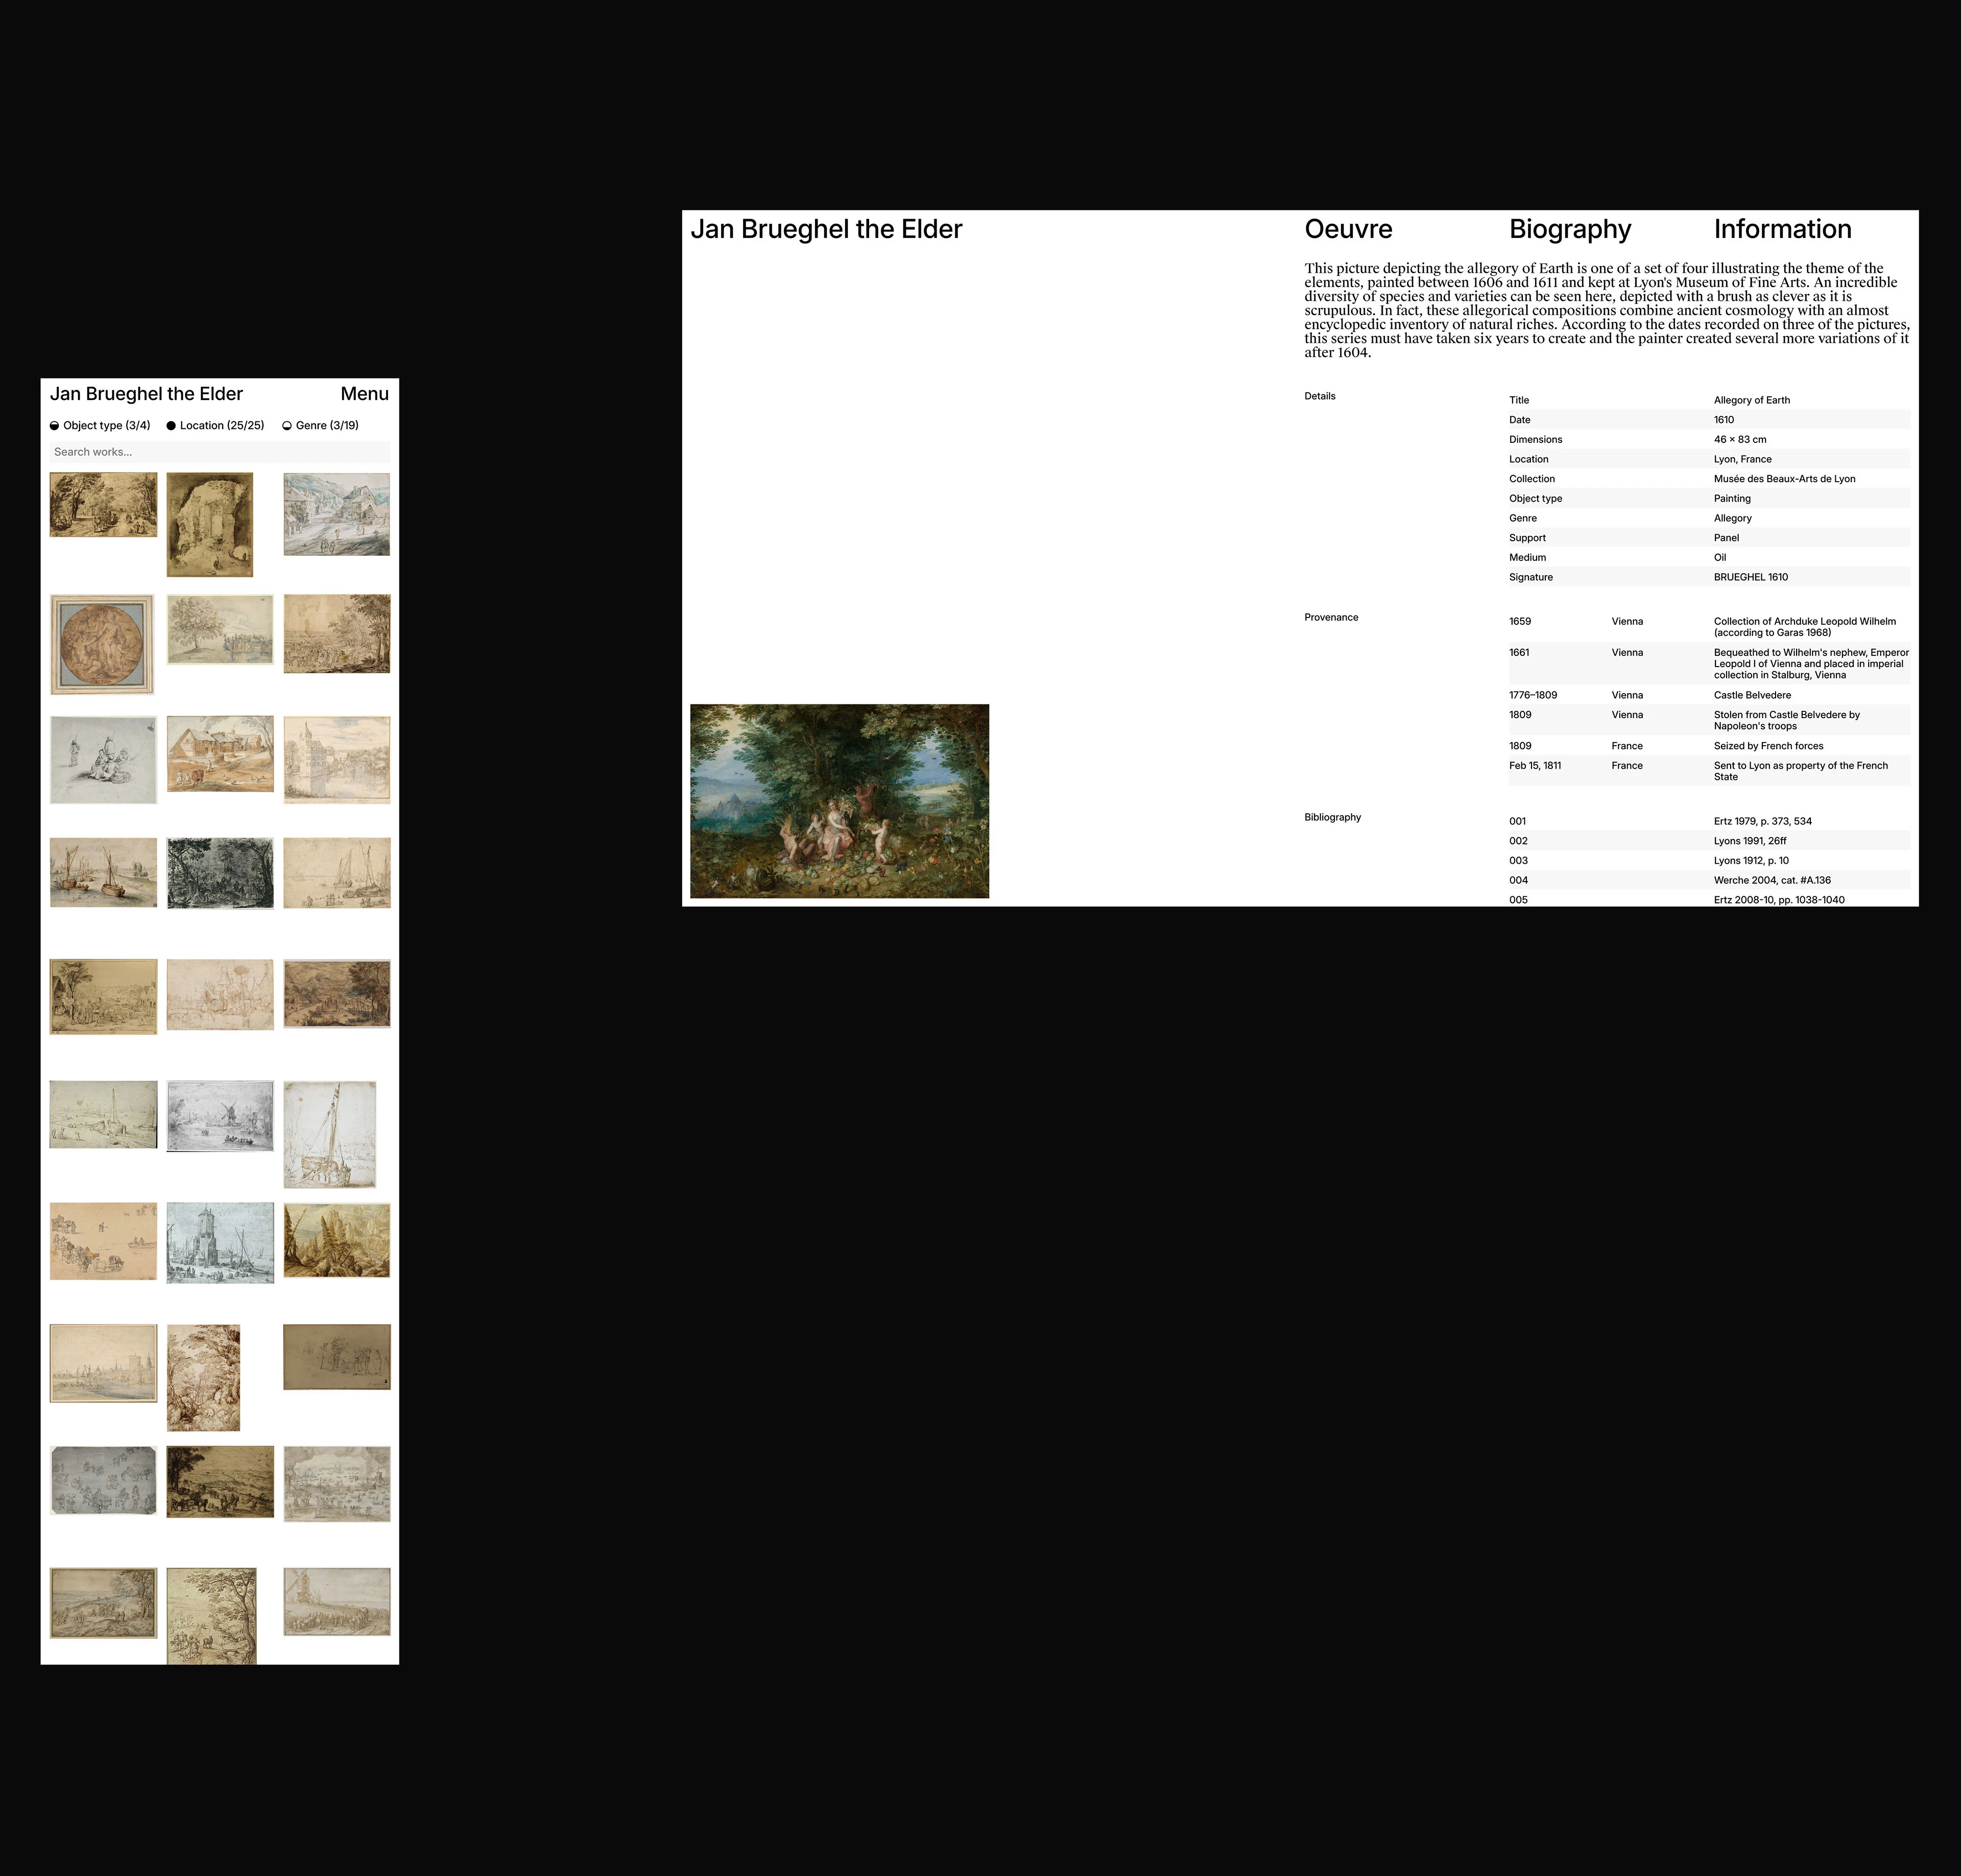Expand the Location (25/25) filter
The width and height of the screenshot is (1961, 1876).
tap(222, 426)
